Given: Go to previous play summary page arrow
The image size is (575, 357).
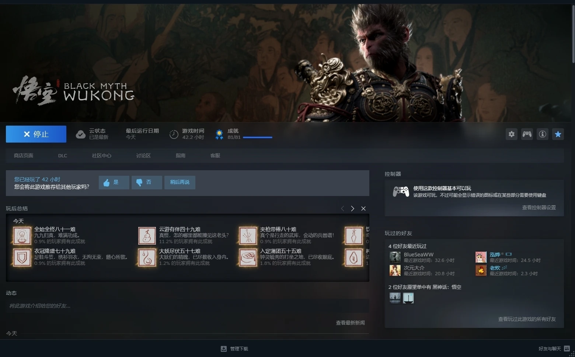Looking at the screenshot, I should coord(342,209).
